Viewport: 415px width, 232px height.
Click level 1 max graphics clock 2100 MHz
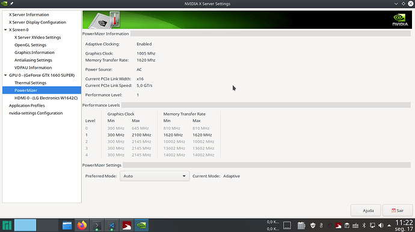[141, 135]
